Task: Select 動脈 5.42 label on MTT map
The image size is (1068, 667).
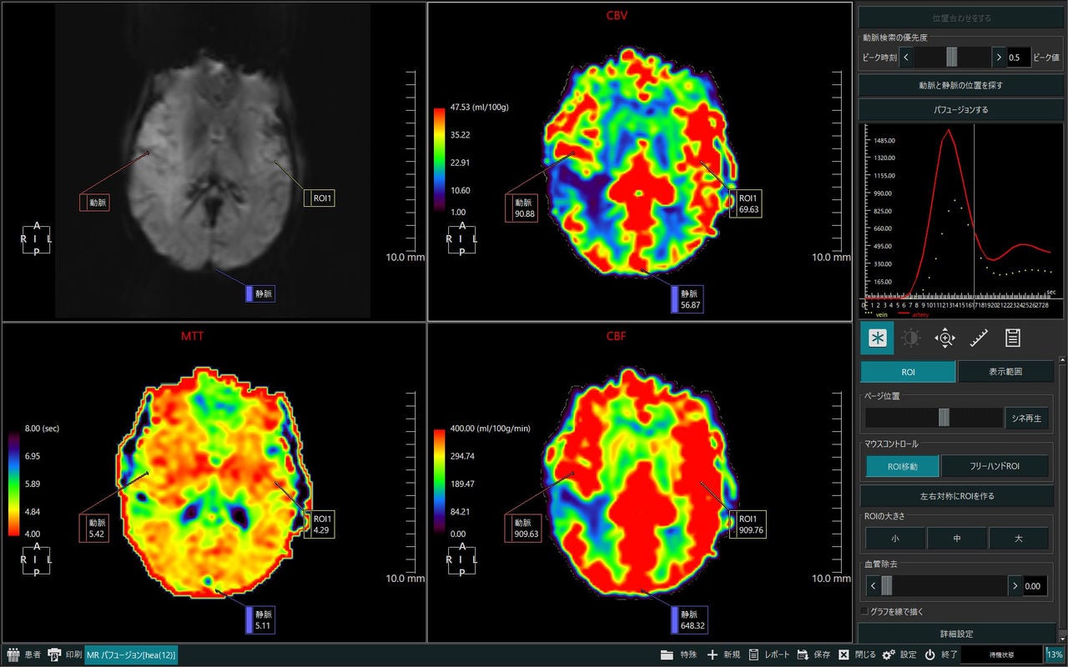Action: tap(94, 528)
